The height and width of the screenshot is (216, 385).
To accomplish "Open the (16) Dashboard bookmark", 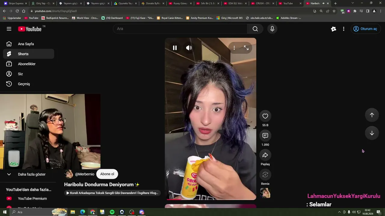I will point(112,18).
